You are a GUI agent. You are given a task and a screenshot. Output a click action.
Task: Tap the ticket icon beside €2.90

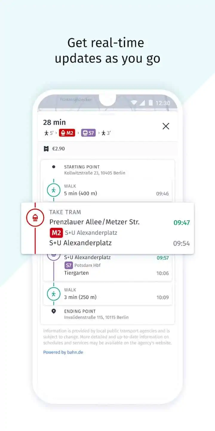click(46, 149)
